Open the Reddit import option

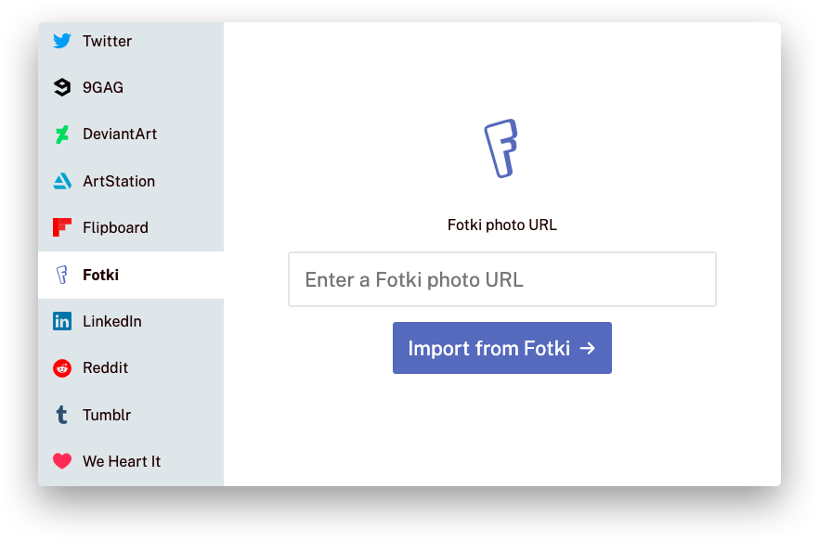click(x=131, y=368)
